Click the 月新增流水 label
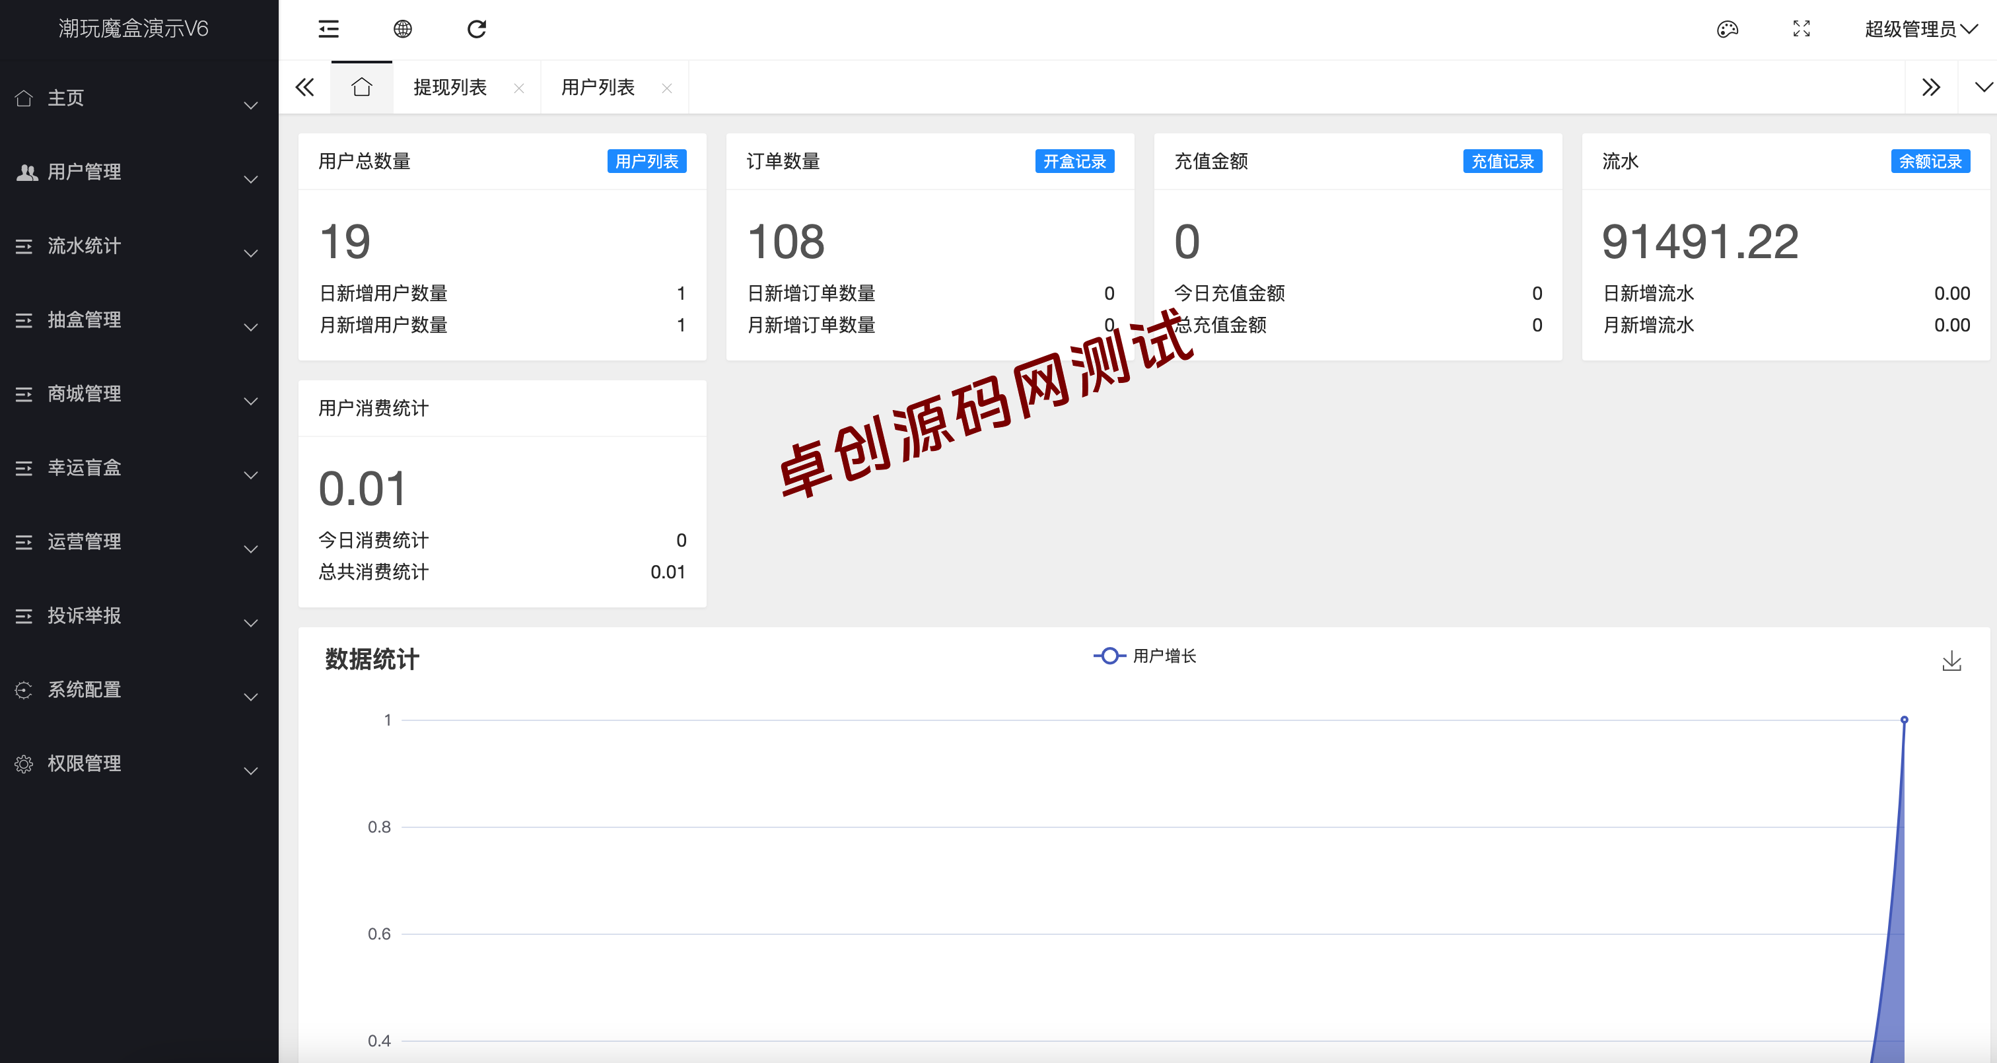The width and height of the screenshot is (1997, 1063). coord(1648,325)
